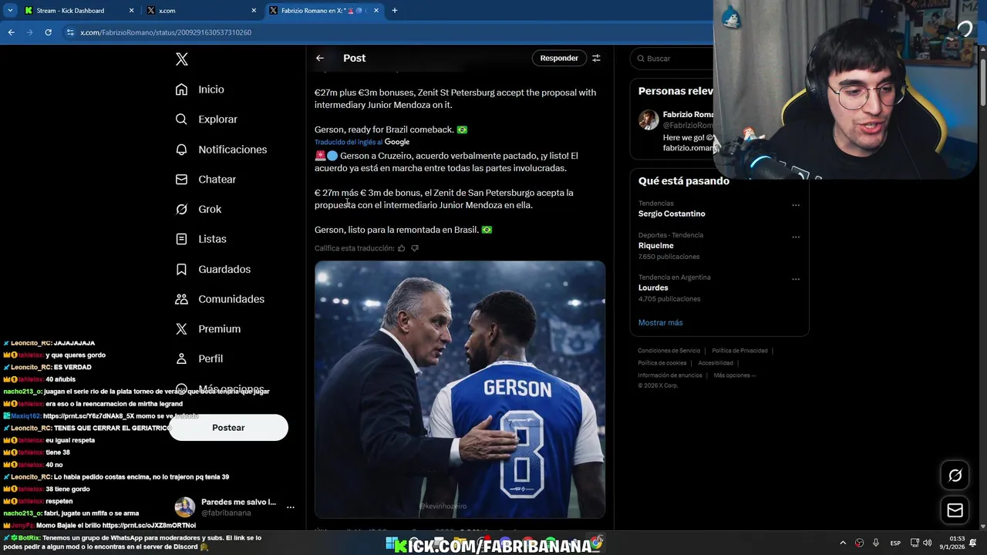Open Accesibilidad footer link
Screen dimensions: 987x555
pos(716,363)
